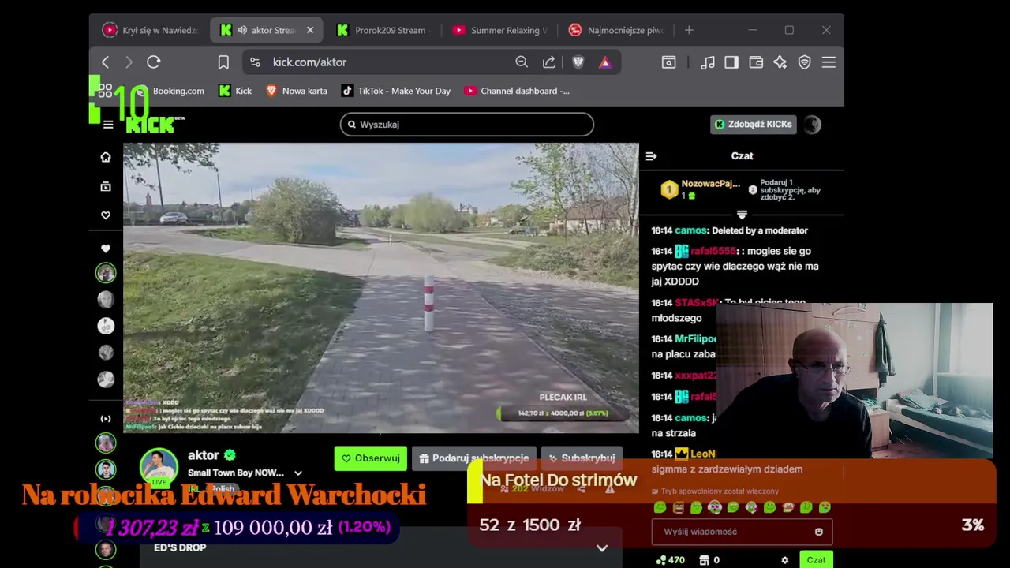The height and width of the screenshot is (568, 1010).
Task: Open site settings icon in address bar
Action: 254,62
